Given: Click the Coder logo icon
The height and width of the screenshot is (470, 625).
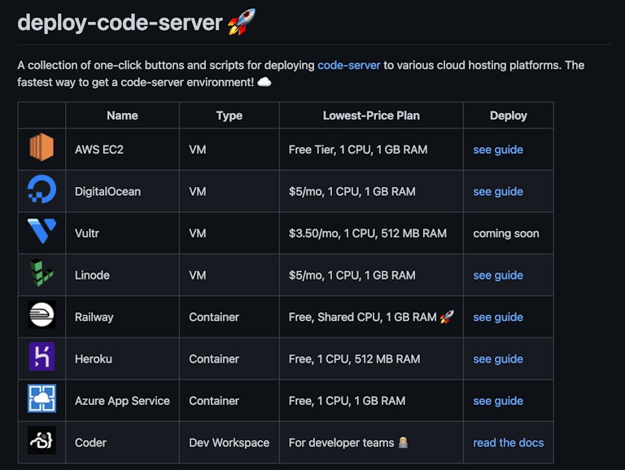Looking at the screenshot, I should (42, 440).
